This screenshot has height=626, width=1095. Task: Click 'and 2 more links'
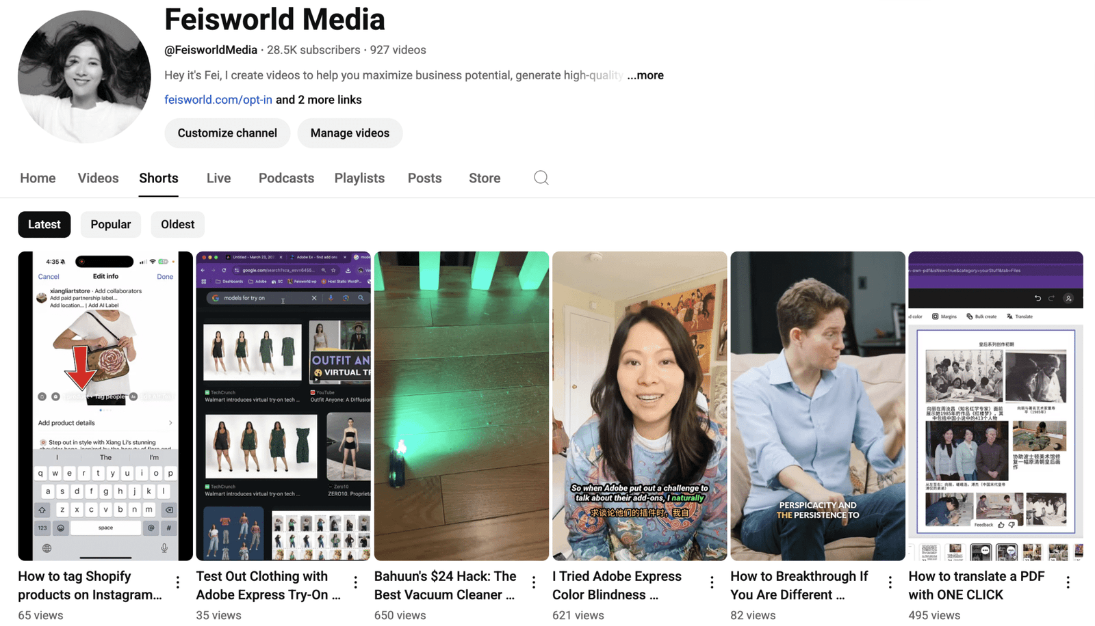click(x=319, y=100)
